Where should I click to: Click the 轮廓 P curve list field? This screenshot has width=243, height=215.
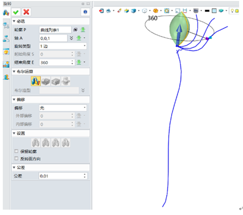pos(55,30)
